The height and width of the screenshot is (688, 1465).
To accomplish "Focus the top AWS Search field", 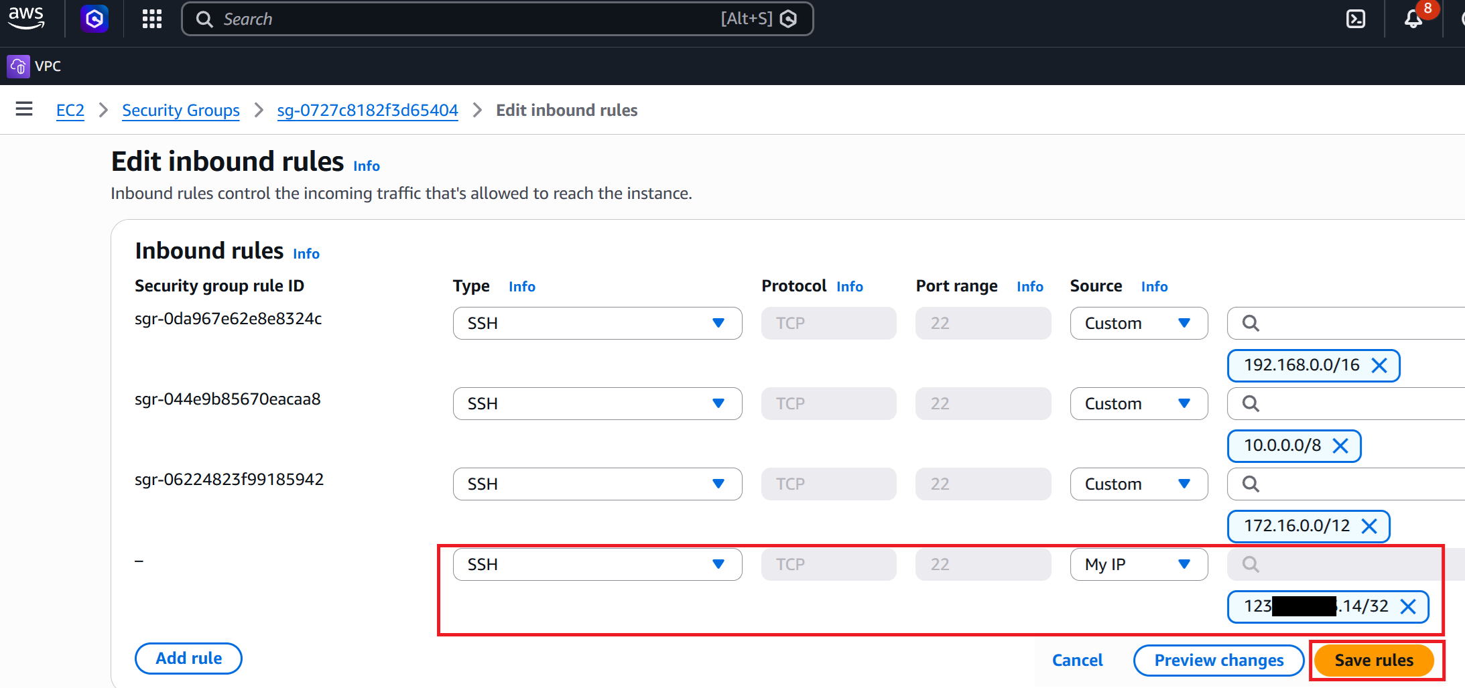I will point(497,19).
